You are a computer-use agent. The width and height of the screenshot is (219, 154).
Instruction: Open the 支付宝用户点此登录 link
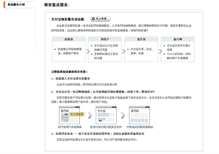[70, 127]
